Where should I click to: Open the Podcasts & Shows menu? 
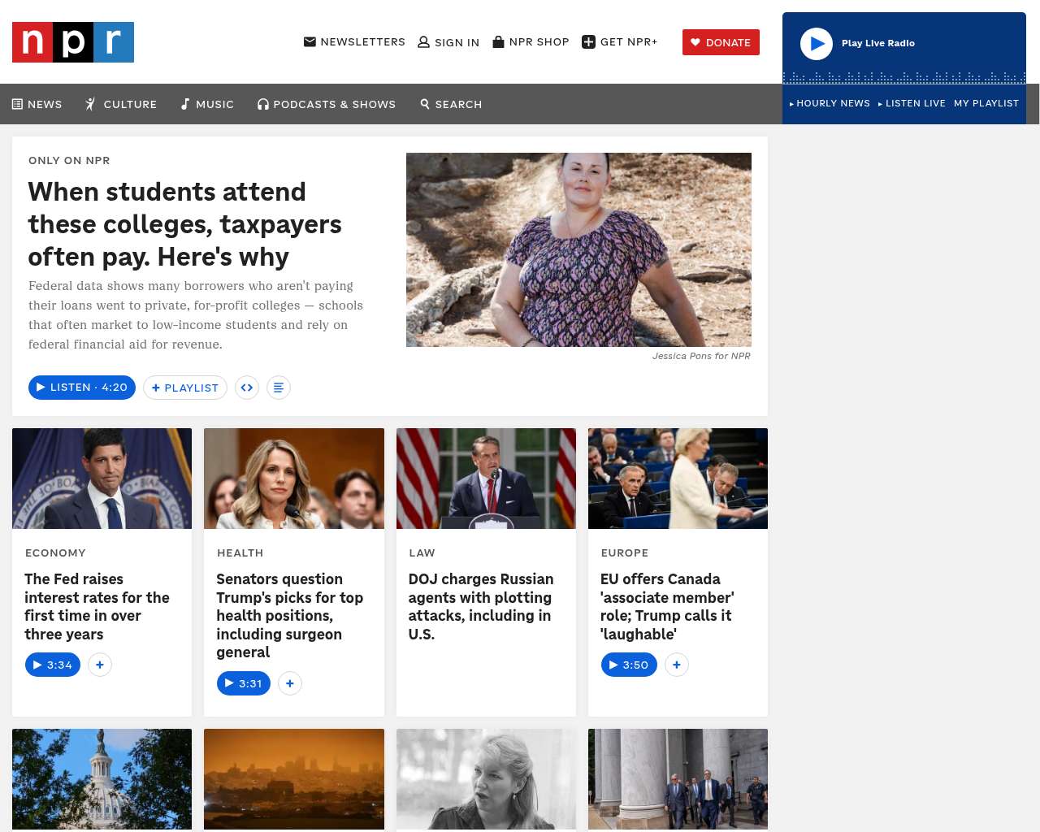[x=327, y=104]
